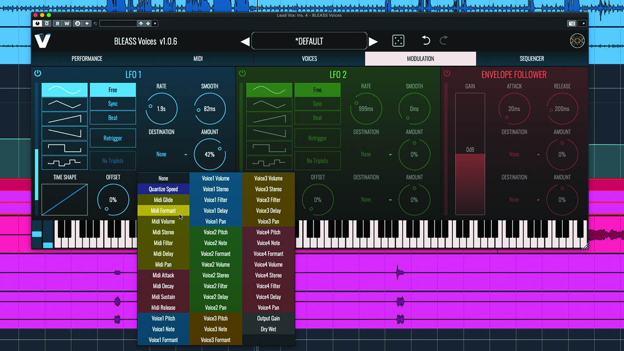Switch to the PERFORMANCE tab
Image resolution: width=624 pixels, height=351 pixels.
[x=87, y=59]
